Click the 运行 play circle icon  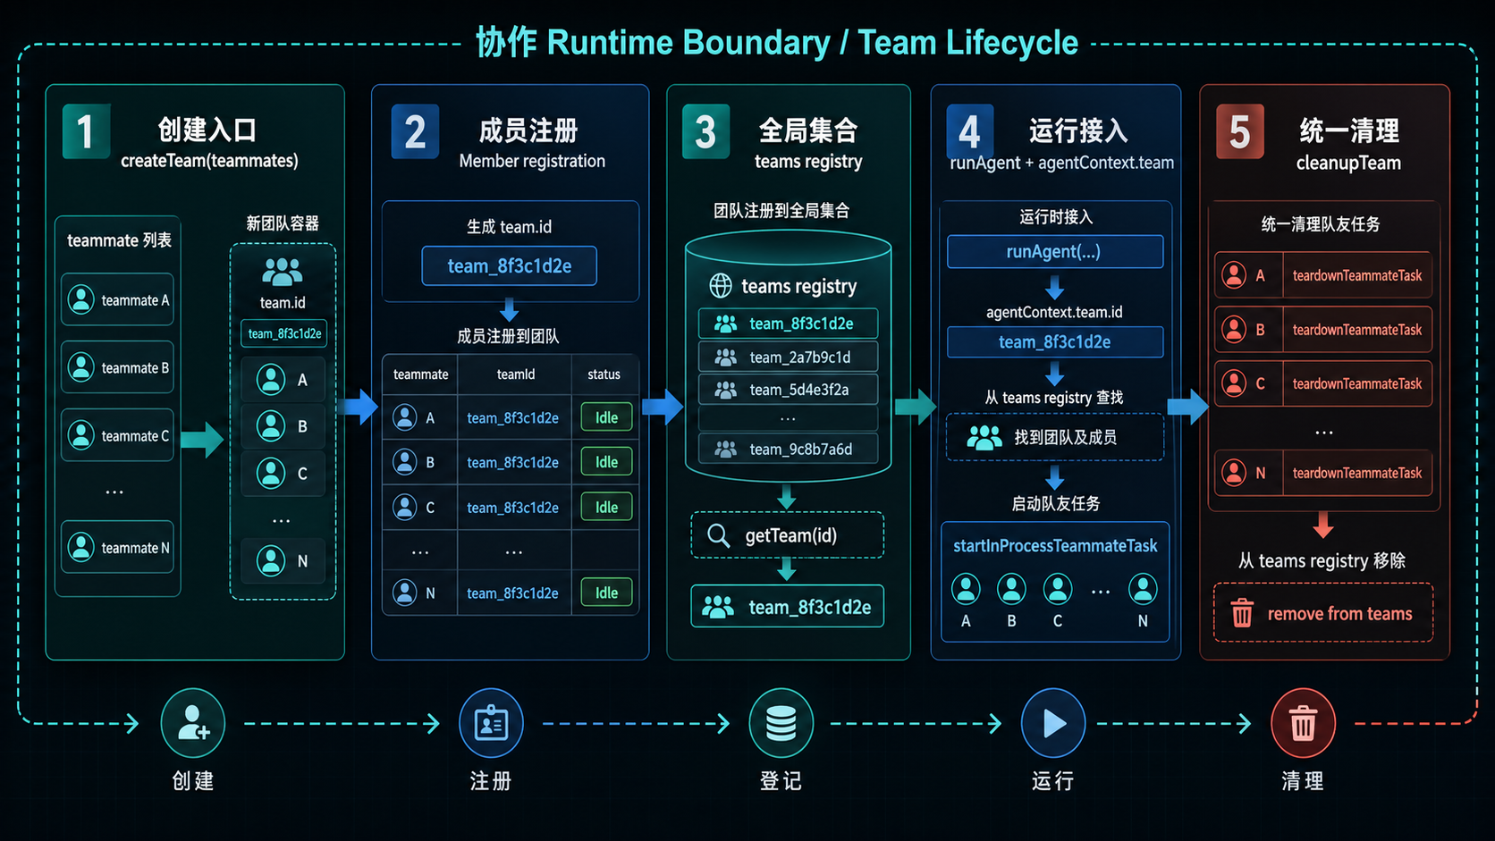[1053, 722]
